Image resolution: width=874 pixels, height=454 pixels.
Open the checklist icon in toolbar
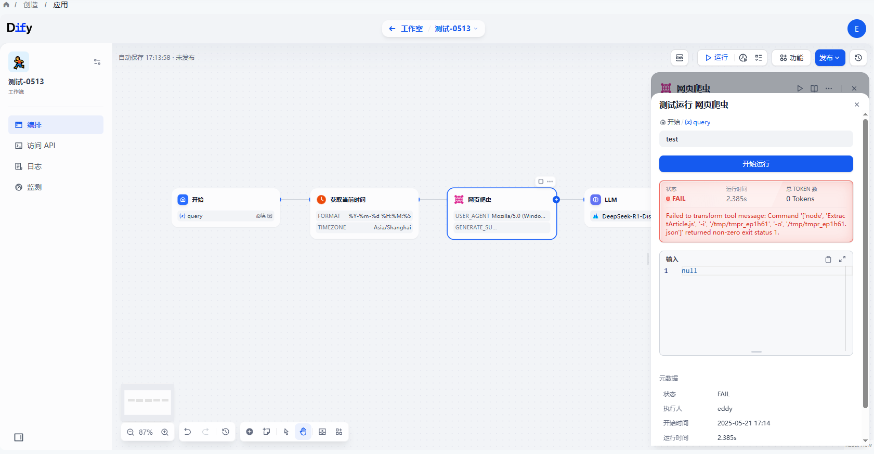pyautogui.click(x=759, y=58)
